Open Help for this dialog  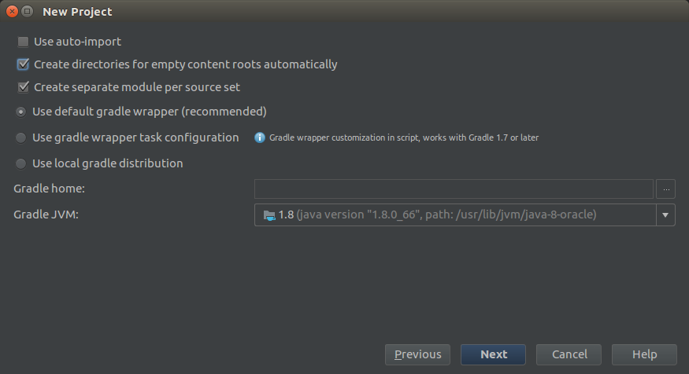click(x=644, y=354)
